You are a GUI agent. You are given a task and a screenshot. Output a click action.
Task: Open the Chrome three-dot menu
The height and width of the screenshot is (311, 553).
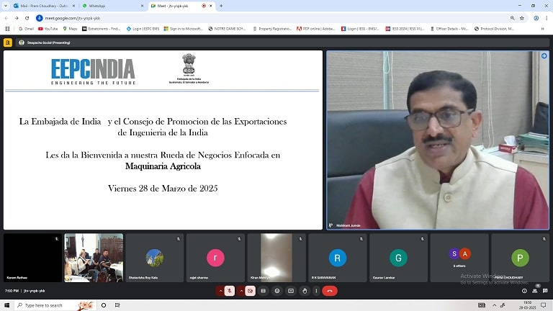547,18
